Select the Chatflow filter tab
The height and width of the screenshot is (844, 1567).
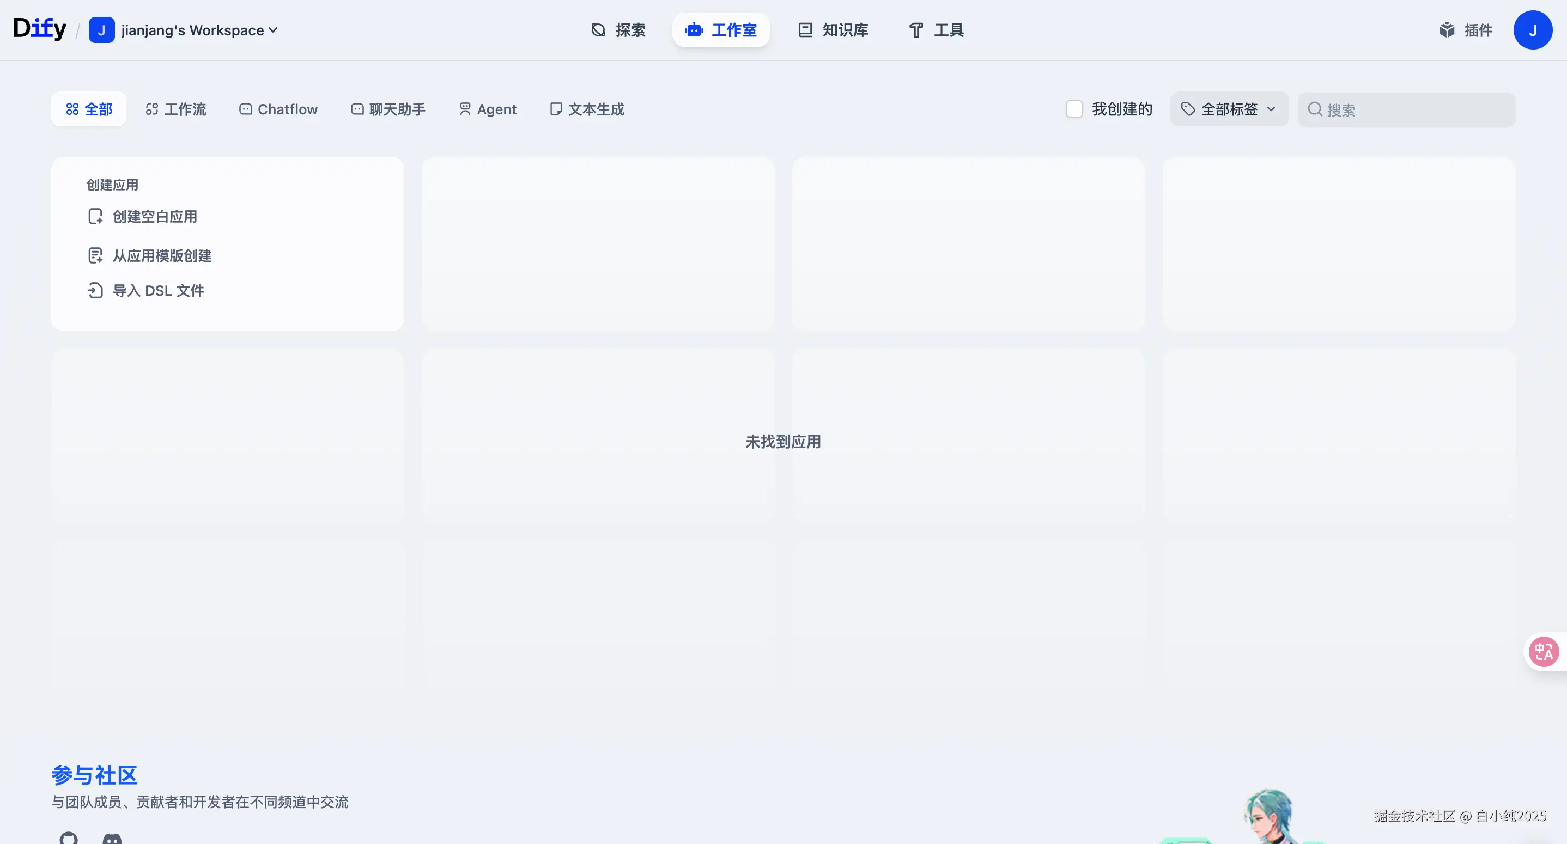point(278,109)
